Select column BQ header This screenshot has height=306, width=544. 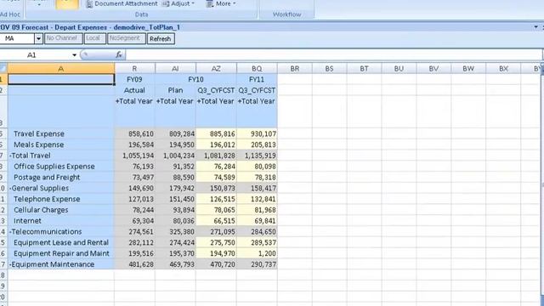[x=257, y=69]
